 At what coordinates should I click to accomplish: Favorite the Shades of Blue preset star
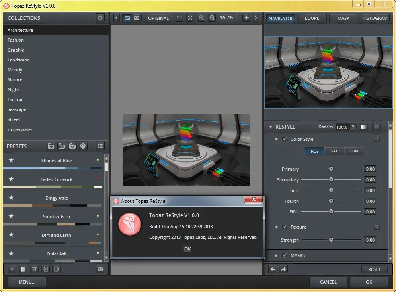11,160
